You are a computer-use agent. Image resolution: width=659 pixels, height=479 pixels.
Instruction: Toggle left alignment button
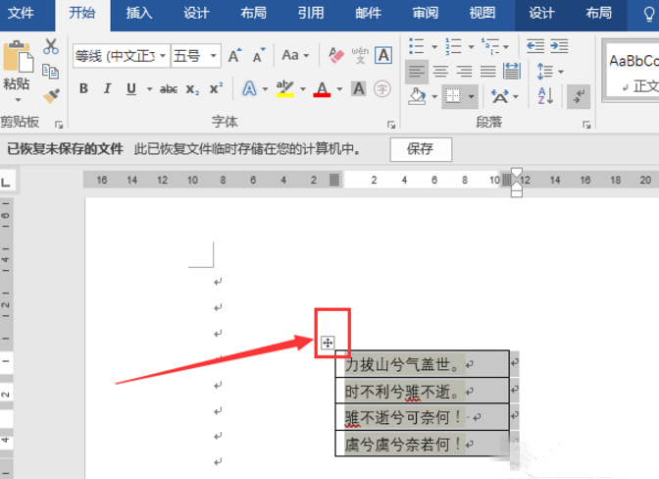point(417,72)
